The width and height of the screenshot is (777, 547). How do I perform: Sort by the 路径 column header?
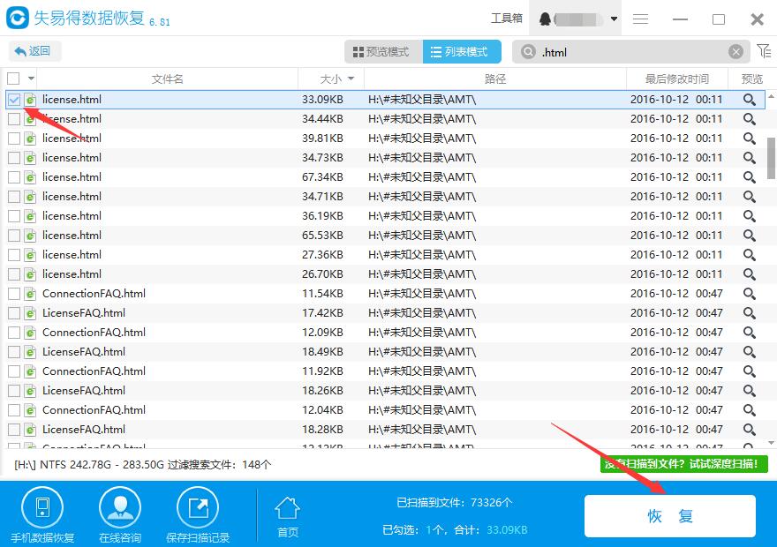[x=495, y=79]
